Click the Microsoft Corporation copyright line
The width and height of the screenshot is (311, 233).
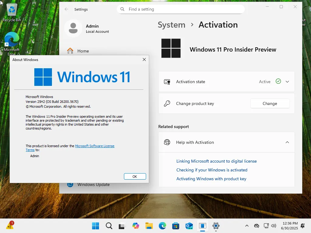click(58, 106)
